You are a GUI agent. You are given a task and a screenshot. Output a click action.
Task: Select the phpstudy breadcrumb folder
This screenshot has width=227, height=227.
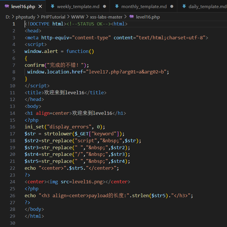pos(25,17)
